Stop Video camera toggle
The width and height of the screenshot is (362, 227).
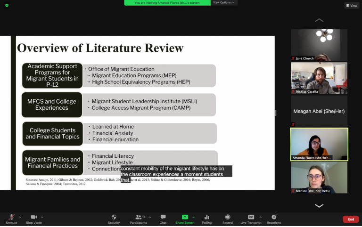[x=34, y=218]
